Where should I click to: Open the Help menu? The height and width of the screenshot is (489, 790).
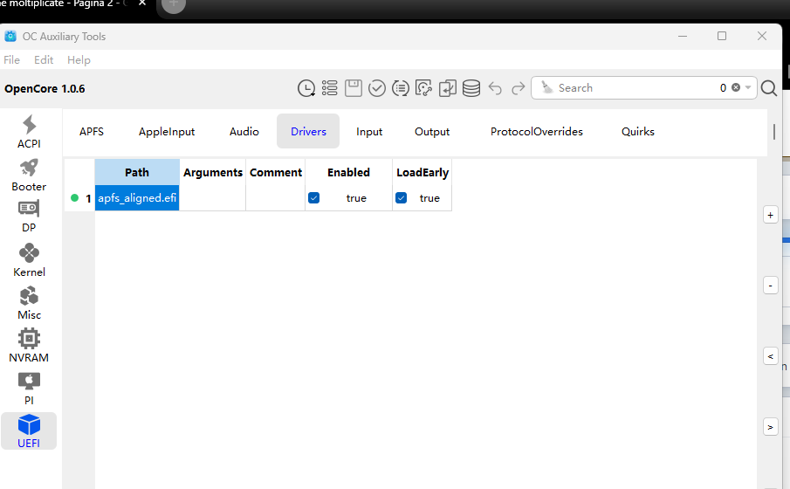[x=79, y=60]
